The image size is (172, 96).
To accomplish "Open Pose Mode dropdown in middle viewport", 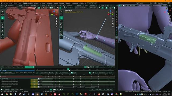I will click(x=70, y=8).
